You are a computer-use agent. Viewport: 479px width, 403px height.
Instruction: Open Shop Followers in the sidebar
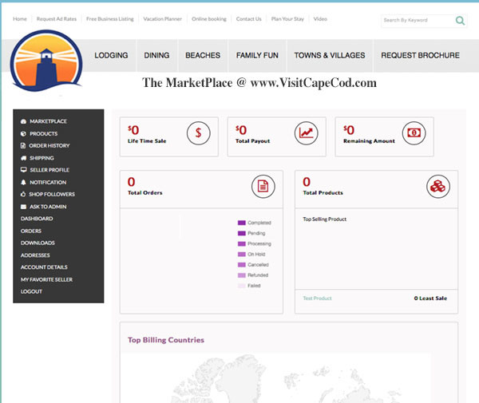point(52,194)
